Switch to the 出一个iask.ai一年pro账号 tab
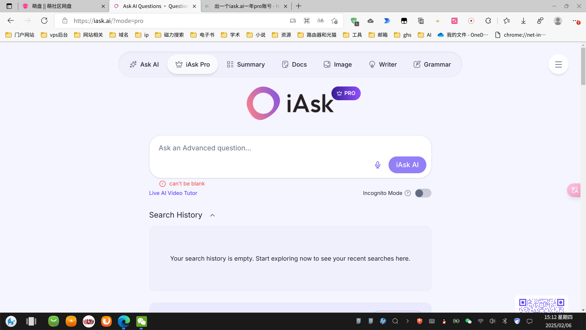This screenshot has height=330, width=586. click(x=246, y=6)
